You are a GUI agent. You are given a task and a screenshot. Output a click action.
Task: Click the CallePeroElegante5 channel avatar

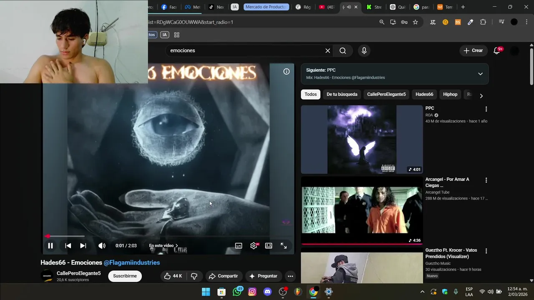point(47,276)
